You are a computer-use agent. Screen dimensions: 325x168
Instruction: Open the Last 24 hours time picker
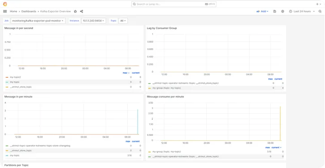(x=302, y=11)
